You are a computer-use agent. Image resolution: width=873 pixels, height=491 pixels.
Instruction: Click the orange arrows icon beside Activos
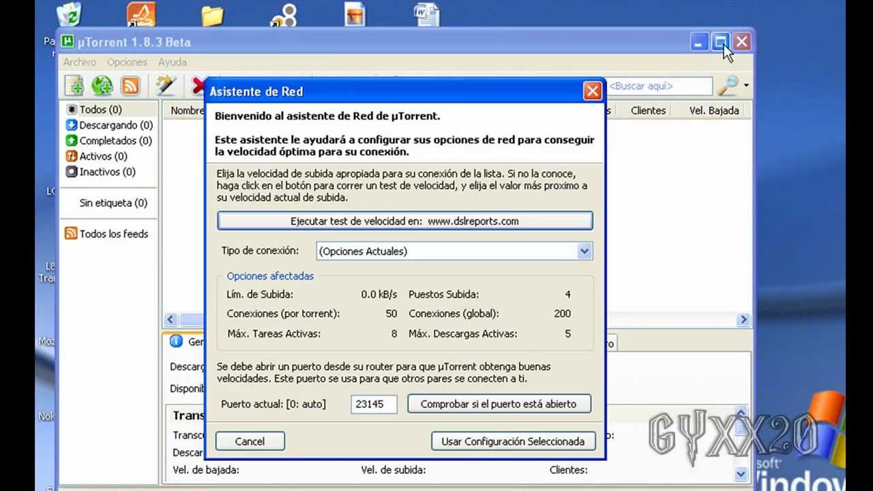(x=71, y=156)
